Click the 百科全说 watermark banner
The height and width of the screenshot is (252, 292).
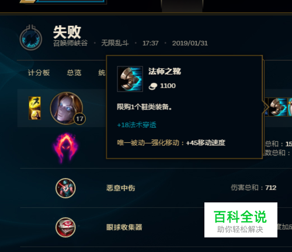[x=241, y=220]
